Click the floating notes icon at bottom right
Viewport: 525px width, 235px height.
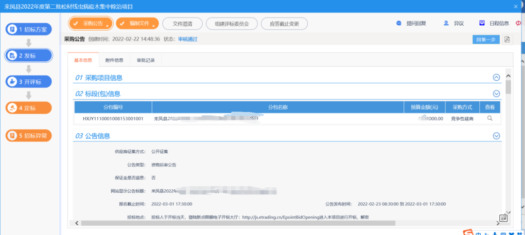pyautogui.click(x=504, y=219)
